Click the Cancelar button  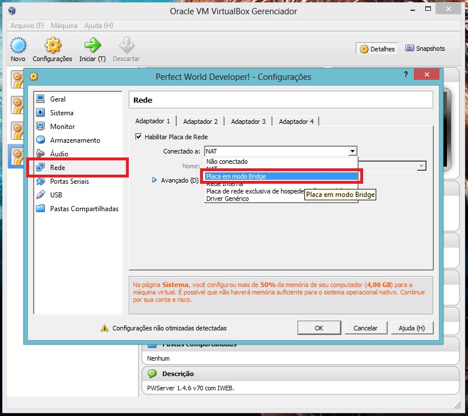click(x=365, y=328)
